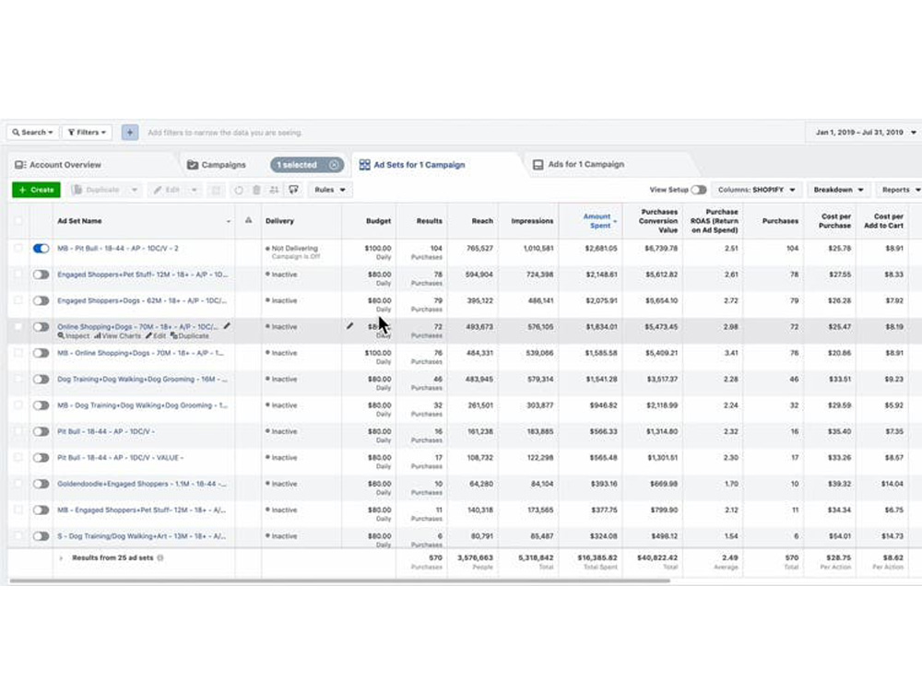922x691 pixels.
Task: Toggle Engaged Shoppers+Pet Stuff 12M ad set switch
Action: 41,275
